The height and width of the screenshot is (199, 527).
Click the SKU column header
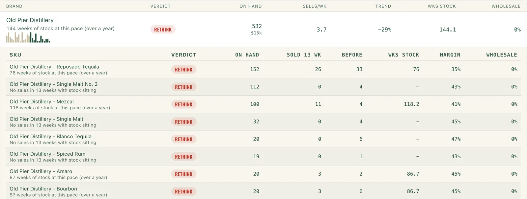(x=15, y=55)
